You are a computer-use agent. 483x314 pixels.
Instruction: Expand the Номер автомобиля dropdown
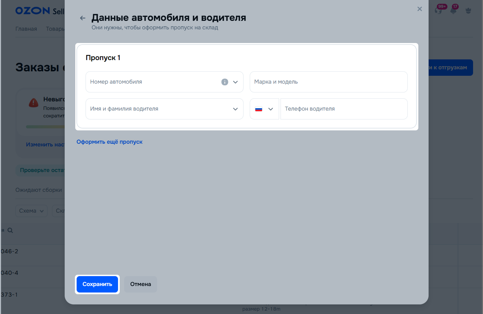(235, 82)
